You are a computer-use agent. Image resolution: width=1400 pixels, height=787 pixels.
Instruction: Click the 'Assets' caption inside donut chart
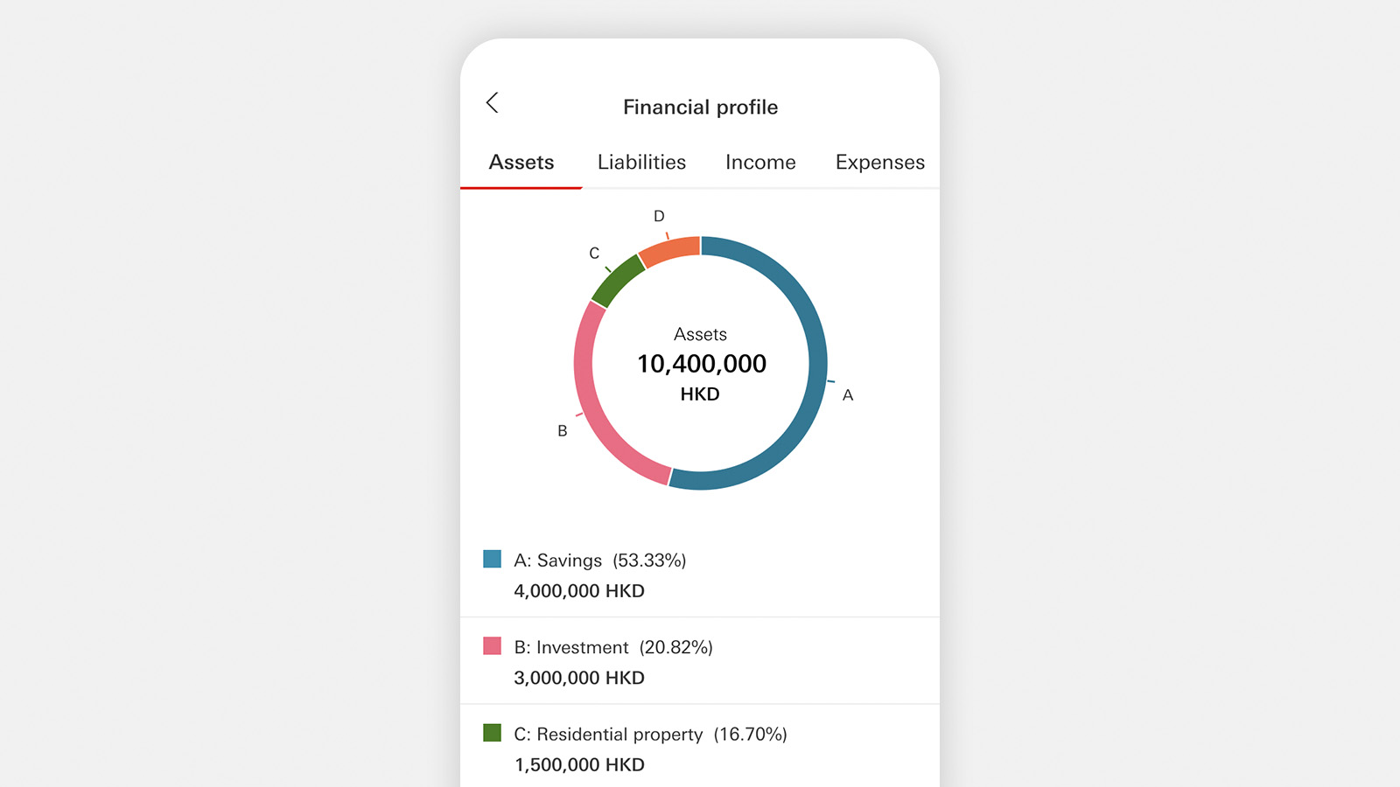point(700,335)
